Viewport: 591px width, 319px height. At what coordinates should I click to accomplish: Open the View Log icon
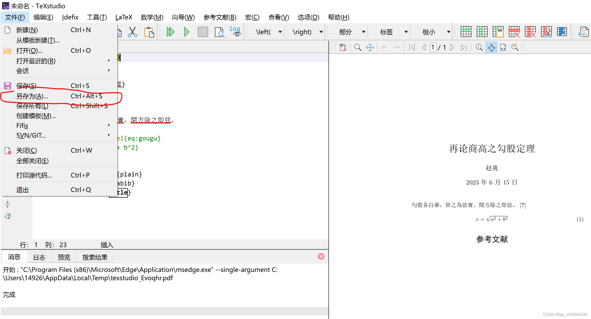235,32
